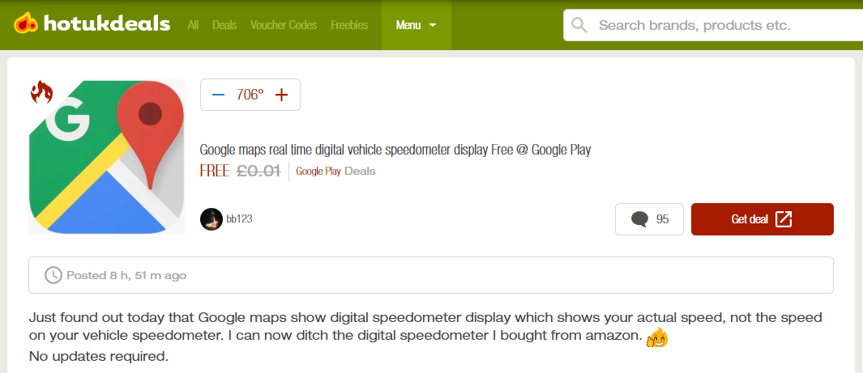Expand the Menu dropdown
The height and width of the screenshot is (373, 863).
point(416,25)
